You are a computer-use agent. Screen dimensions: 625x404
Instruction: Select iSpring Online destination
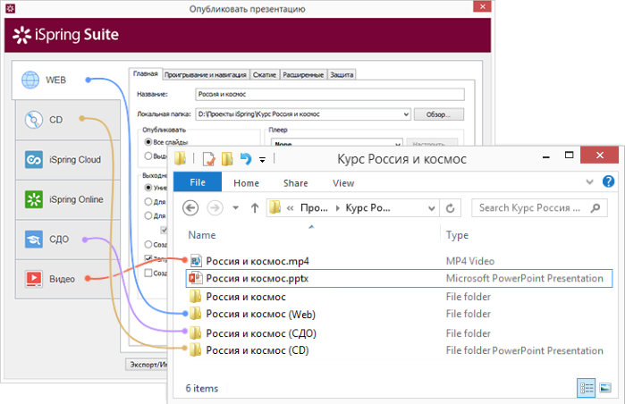click(x=68, y=199)
